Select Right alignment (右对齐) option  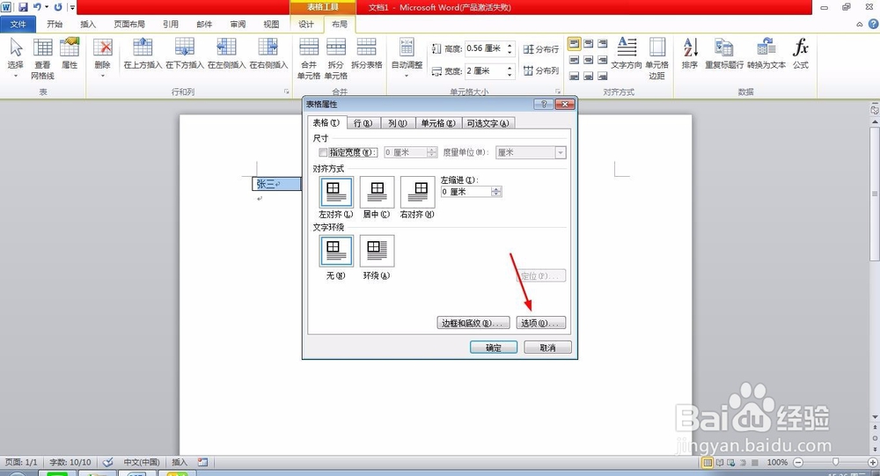(x=418, y=193)
